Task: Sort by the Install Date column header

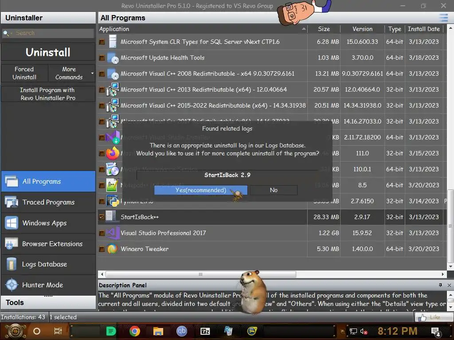Action: pos(423,29)
